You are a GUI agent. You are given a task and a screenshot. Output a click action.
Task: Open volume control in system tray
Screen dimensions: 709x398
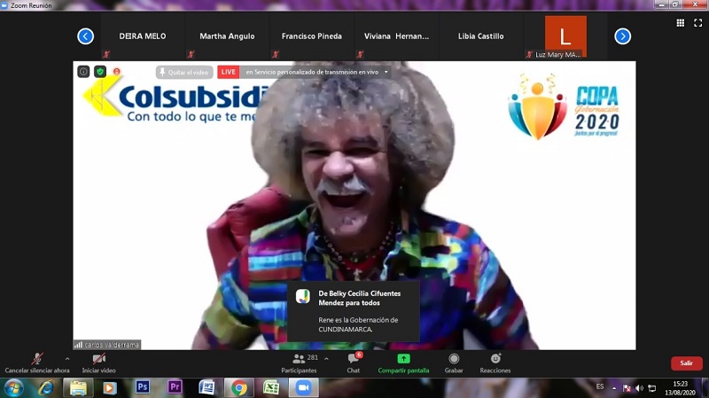639,388
